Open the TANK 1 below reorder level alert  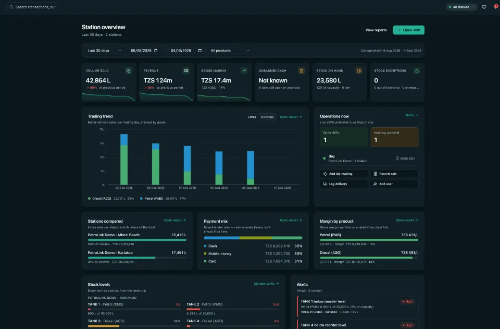(357, 307)
